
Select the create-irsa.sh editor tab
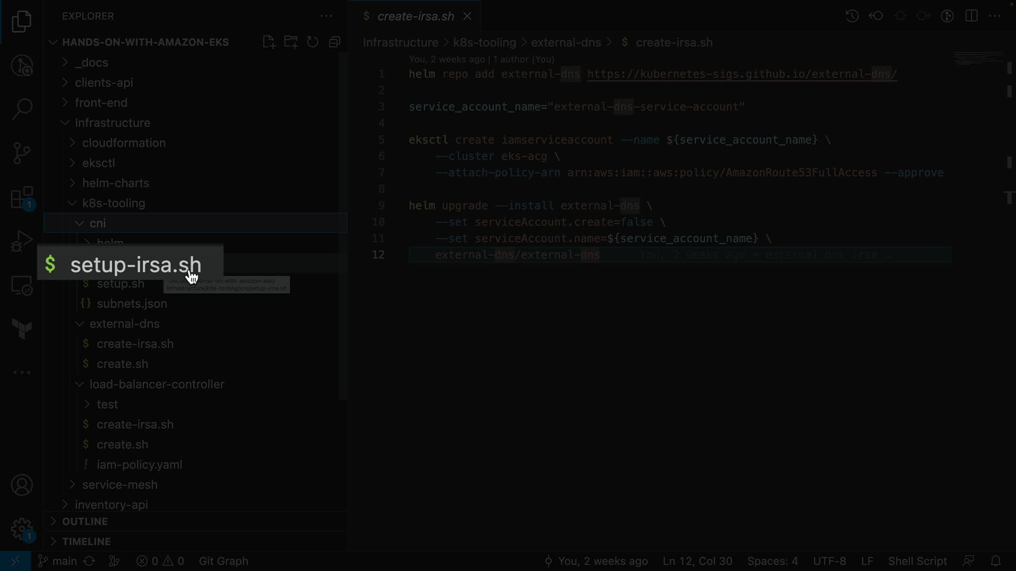pyautogui.click(x=415, y=16)
